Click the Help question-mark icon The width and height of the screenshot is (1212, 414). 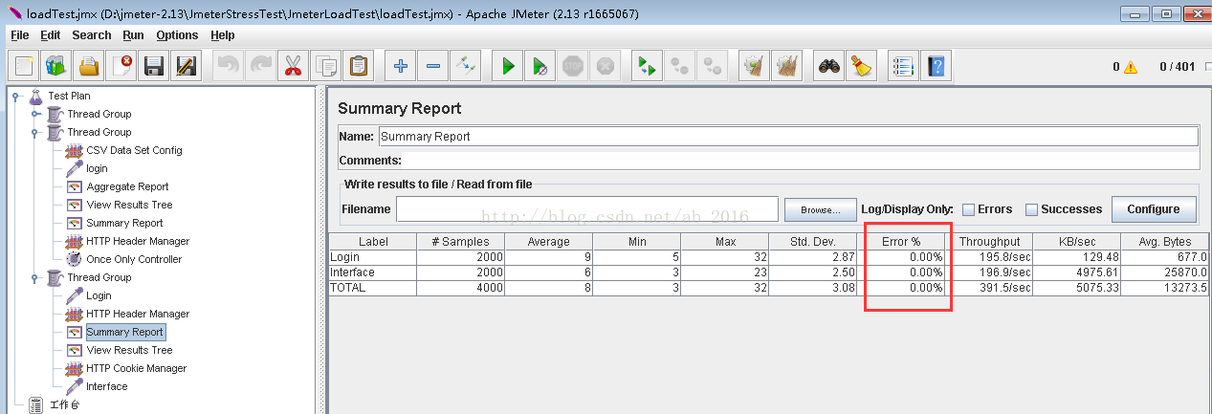937,66
